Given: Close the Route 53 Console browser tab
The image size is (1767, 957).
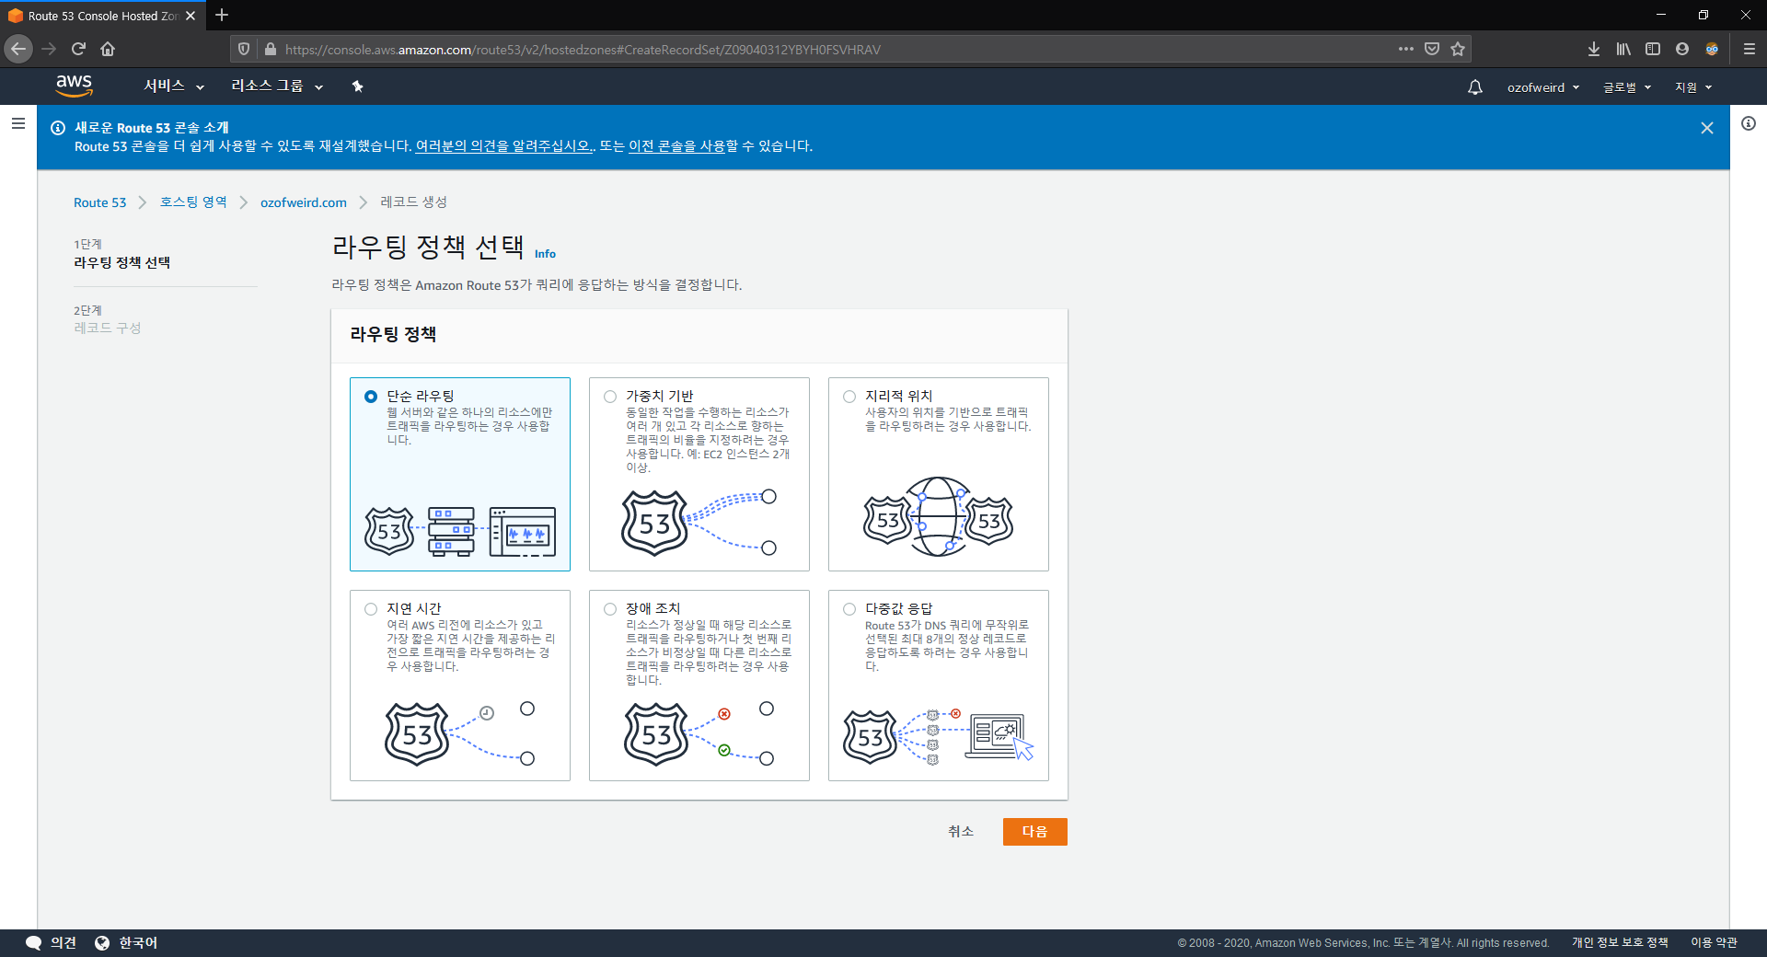Looking at the screenshot, I should [x=191, y=16].
